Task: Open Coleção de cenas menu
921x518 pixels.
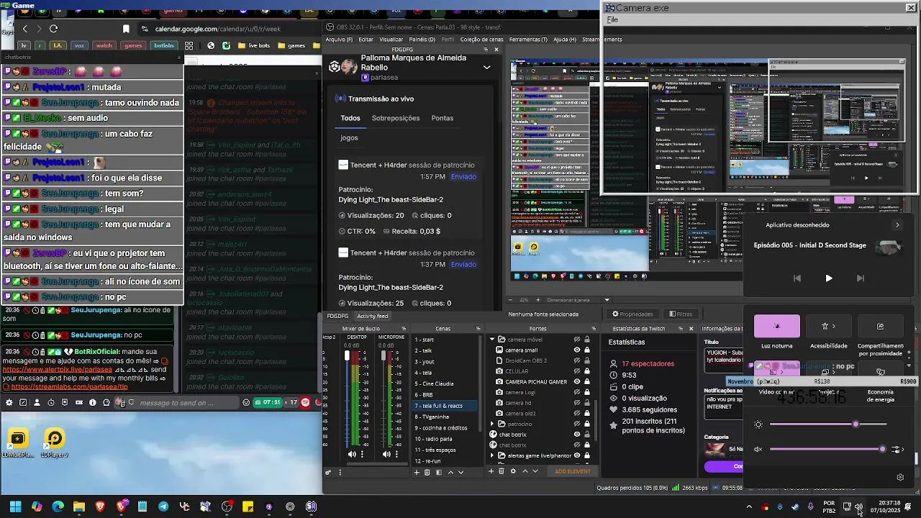Action: (x=481, y=40)
